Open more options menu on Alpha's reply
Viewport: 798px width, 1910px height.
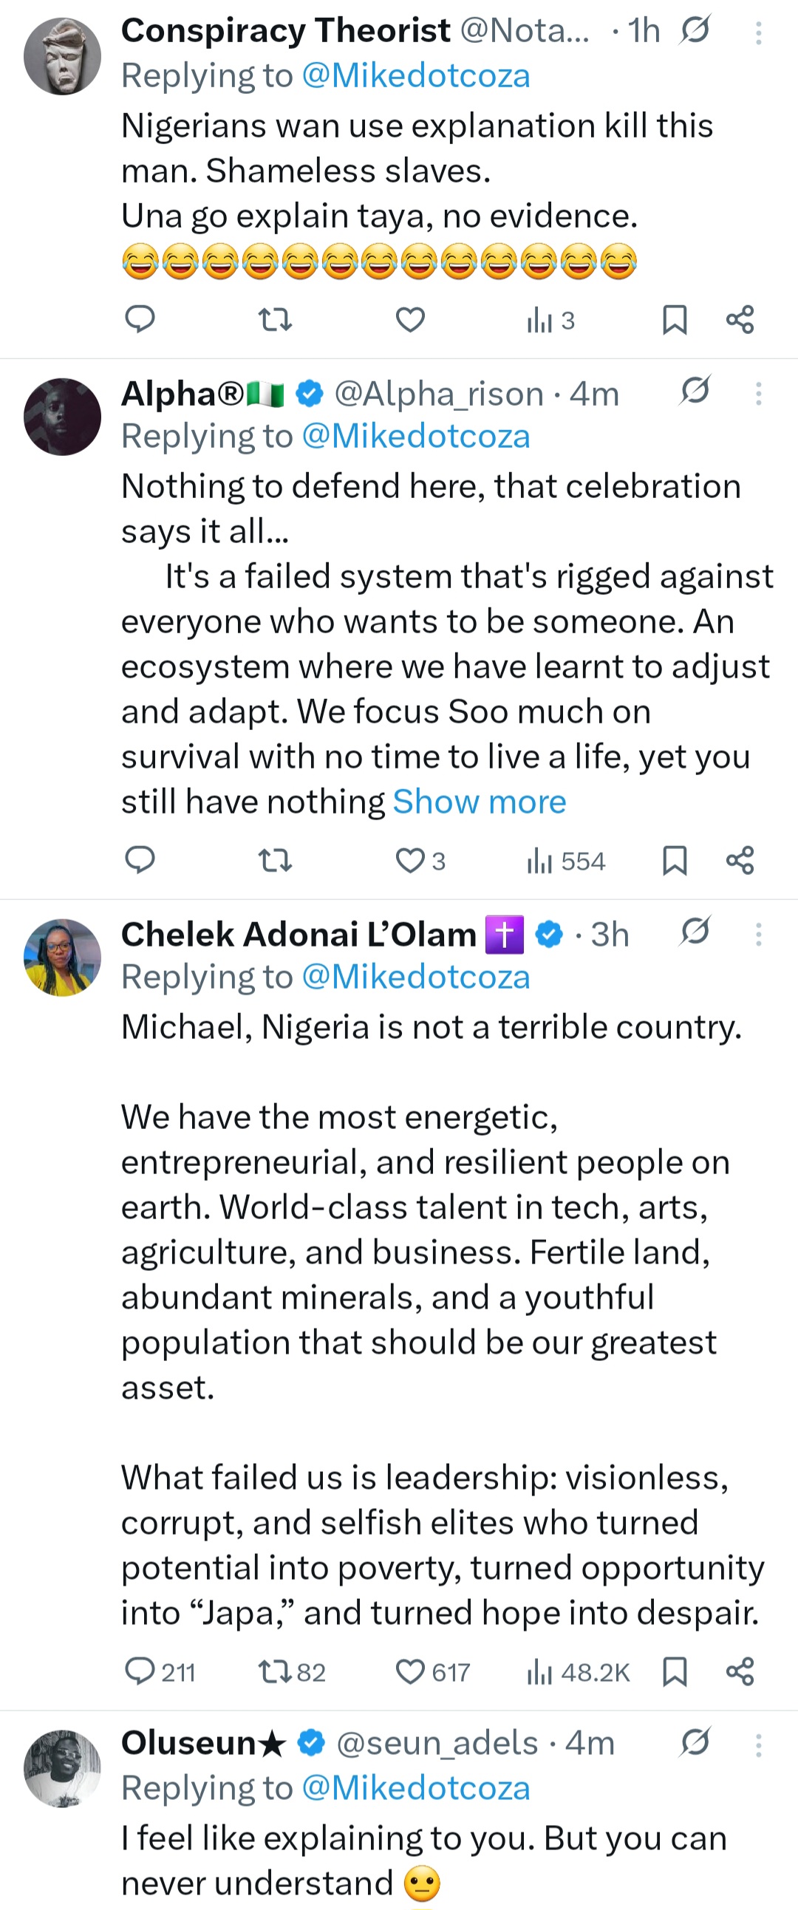759,394
